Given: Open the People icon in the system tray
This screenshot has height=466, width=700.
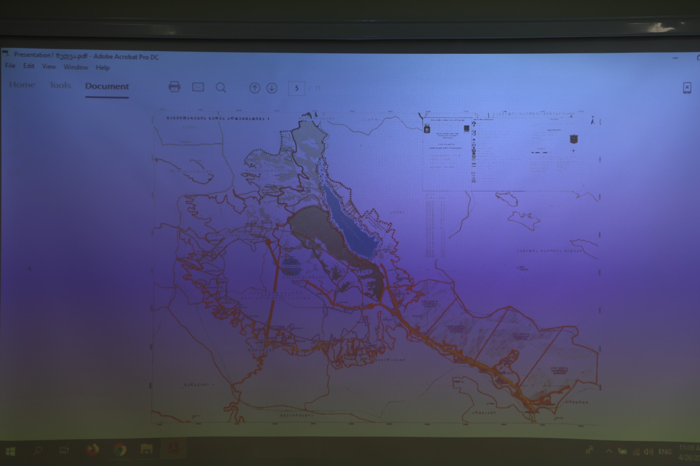Looking at the screenshot, I should coord(590,450).
